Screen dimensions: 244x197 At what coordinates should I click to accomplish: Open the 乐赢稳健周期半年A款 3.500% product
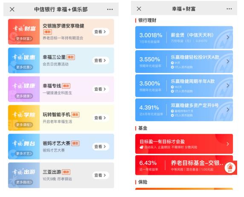184,86
